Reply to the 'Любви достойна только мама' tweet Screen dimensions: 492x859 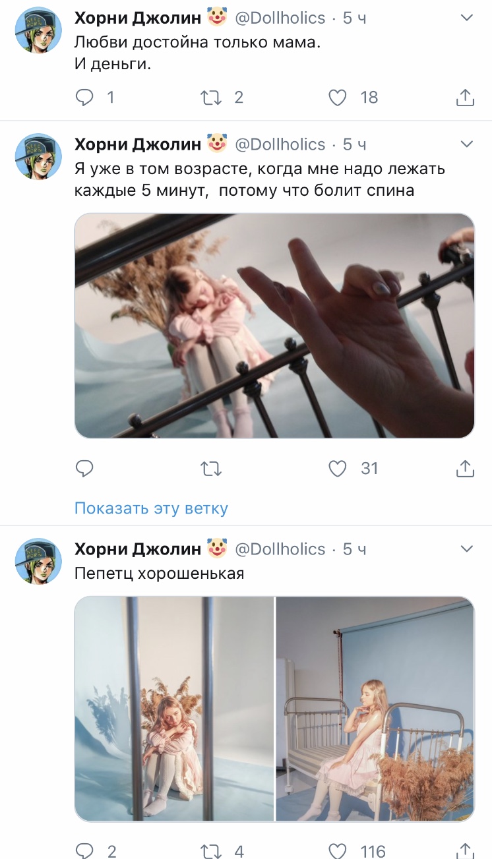pos(84,98)
